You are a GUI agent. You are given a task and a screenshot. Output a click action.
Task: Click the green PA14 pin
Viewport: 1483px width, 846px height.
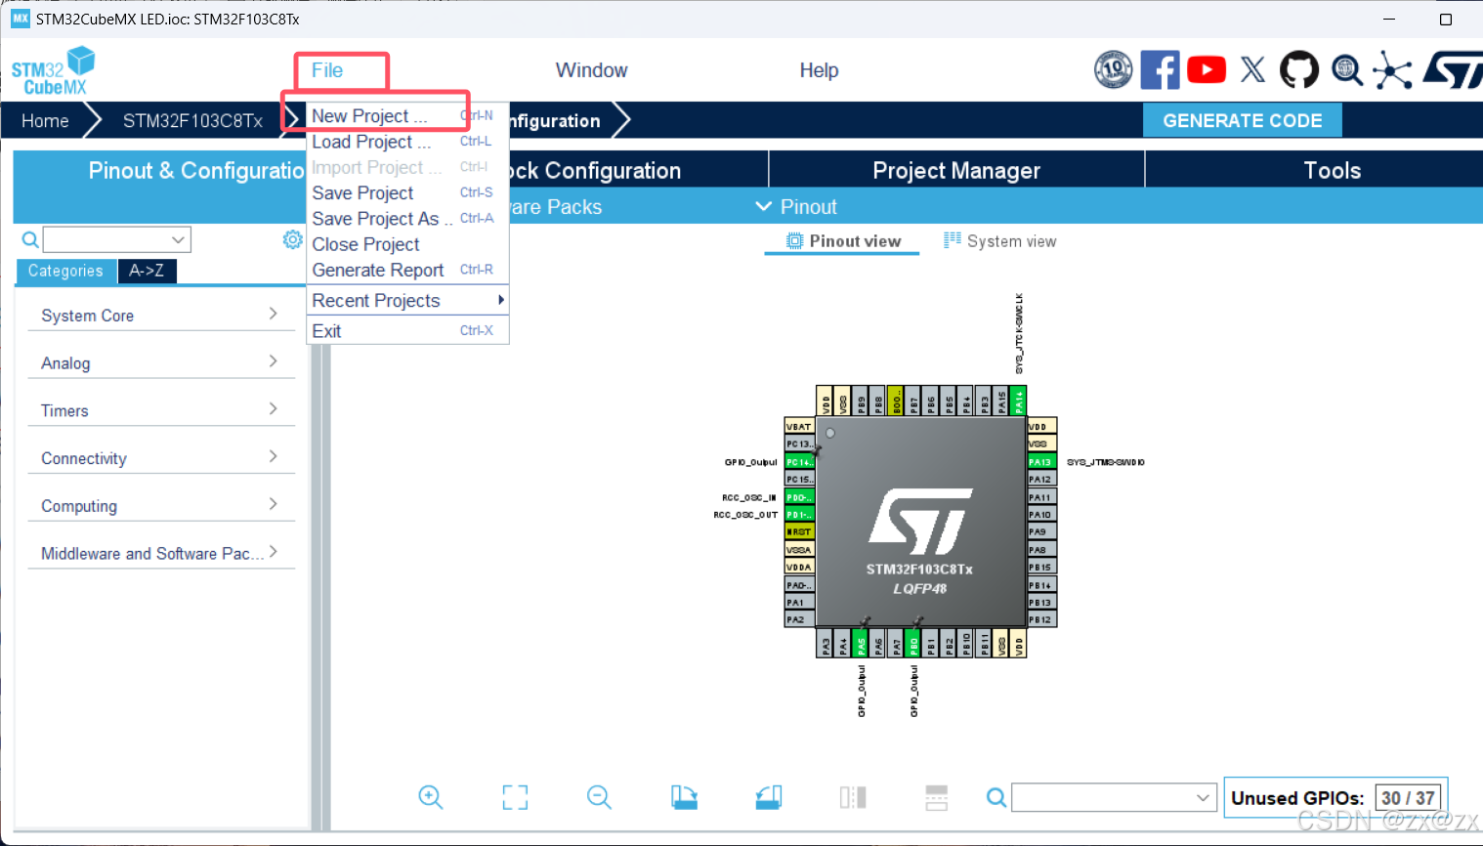pyautogui.click(x=1018, y=401)
